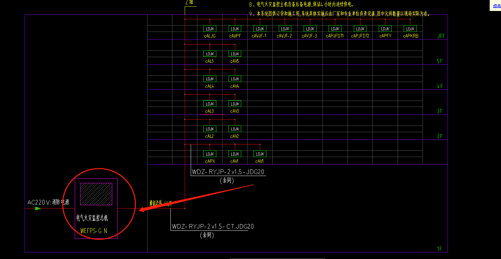Click the cAVJF-1 label
This screenshot has width=501, height=259.
pos(259,36)
